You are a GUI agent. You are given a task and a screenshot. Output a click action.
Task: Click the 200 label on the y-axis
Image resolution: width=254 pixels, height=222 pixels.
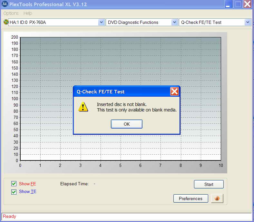point(15,37)
